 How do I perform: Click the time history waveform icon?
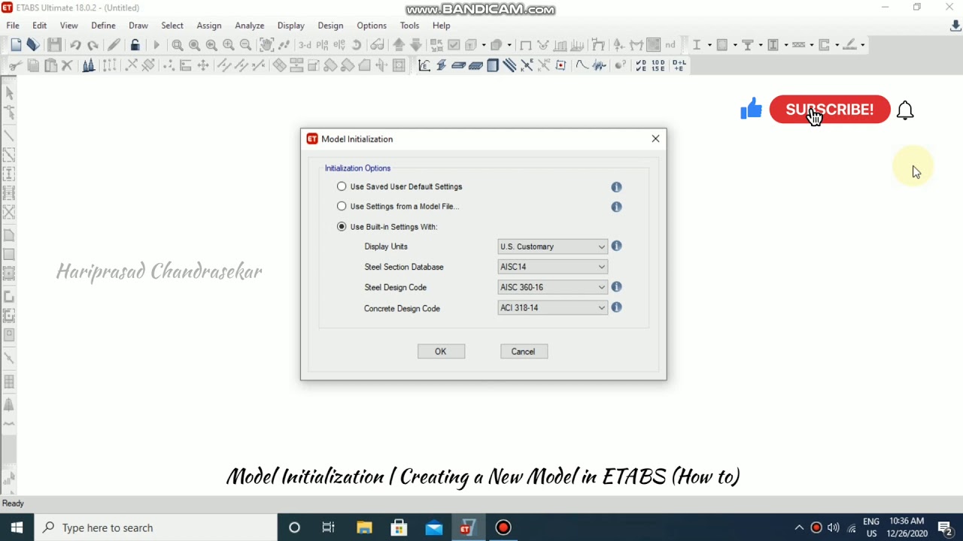[599, 65]
